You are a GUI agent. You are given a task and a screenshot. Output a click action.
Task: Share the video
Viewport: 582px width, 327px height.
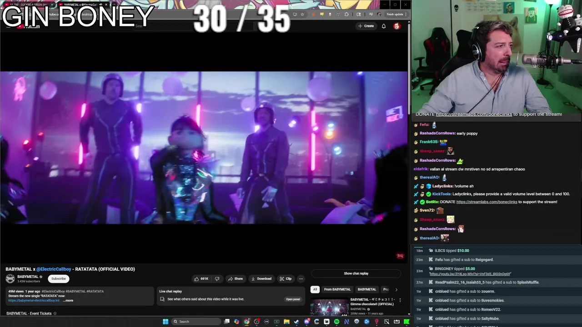[236, 279]
